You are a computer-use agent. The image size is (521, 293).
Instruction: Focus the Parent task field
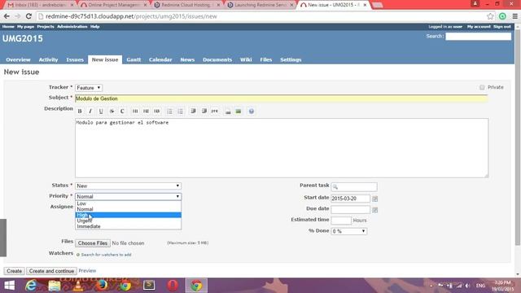(x=354, y=186)
